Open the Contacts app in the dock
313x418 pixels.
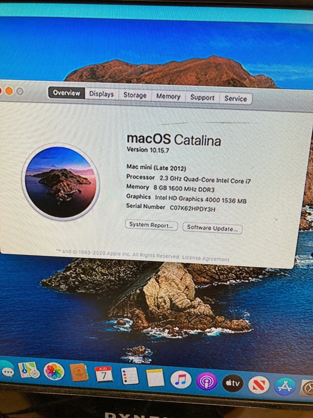click(x=79, y=372)
